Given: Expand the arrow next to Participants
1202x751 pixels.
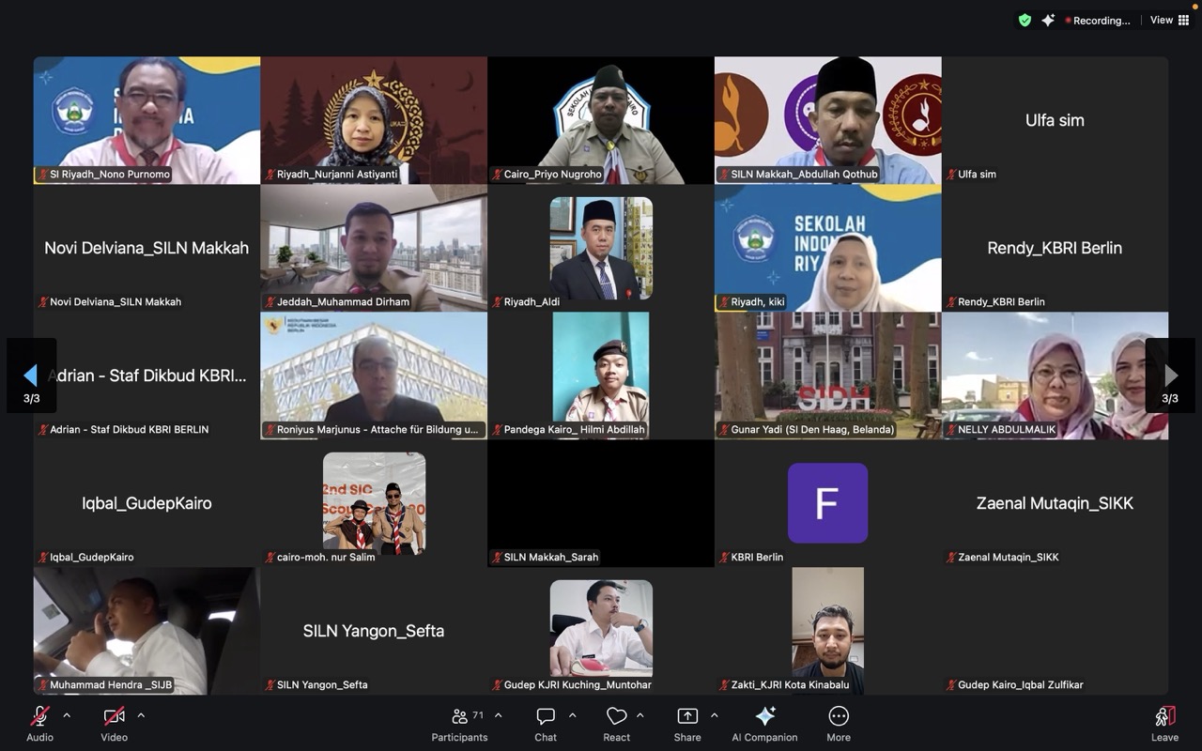Looking at the screenshot, I should (x=498, y=715).
